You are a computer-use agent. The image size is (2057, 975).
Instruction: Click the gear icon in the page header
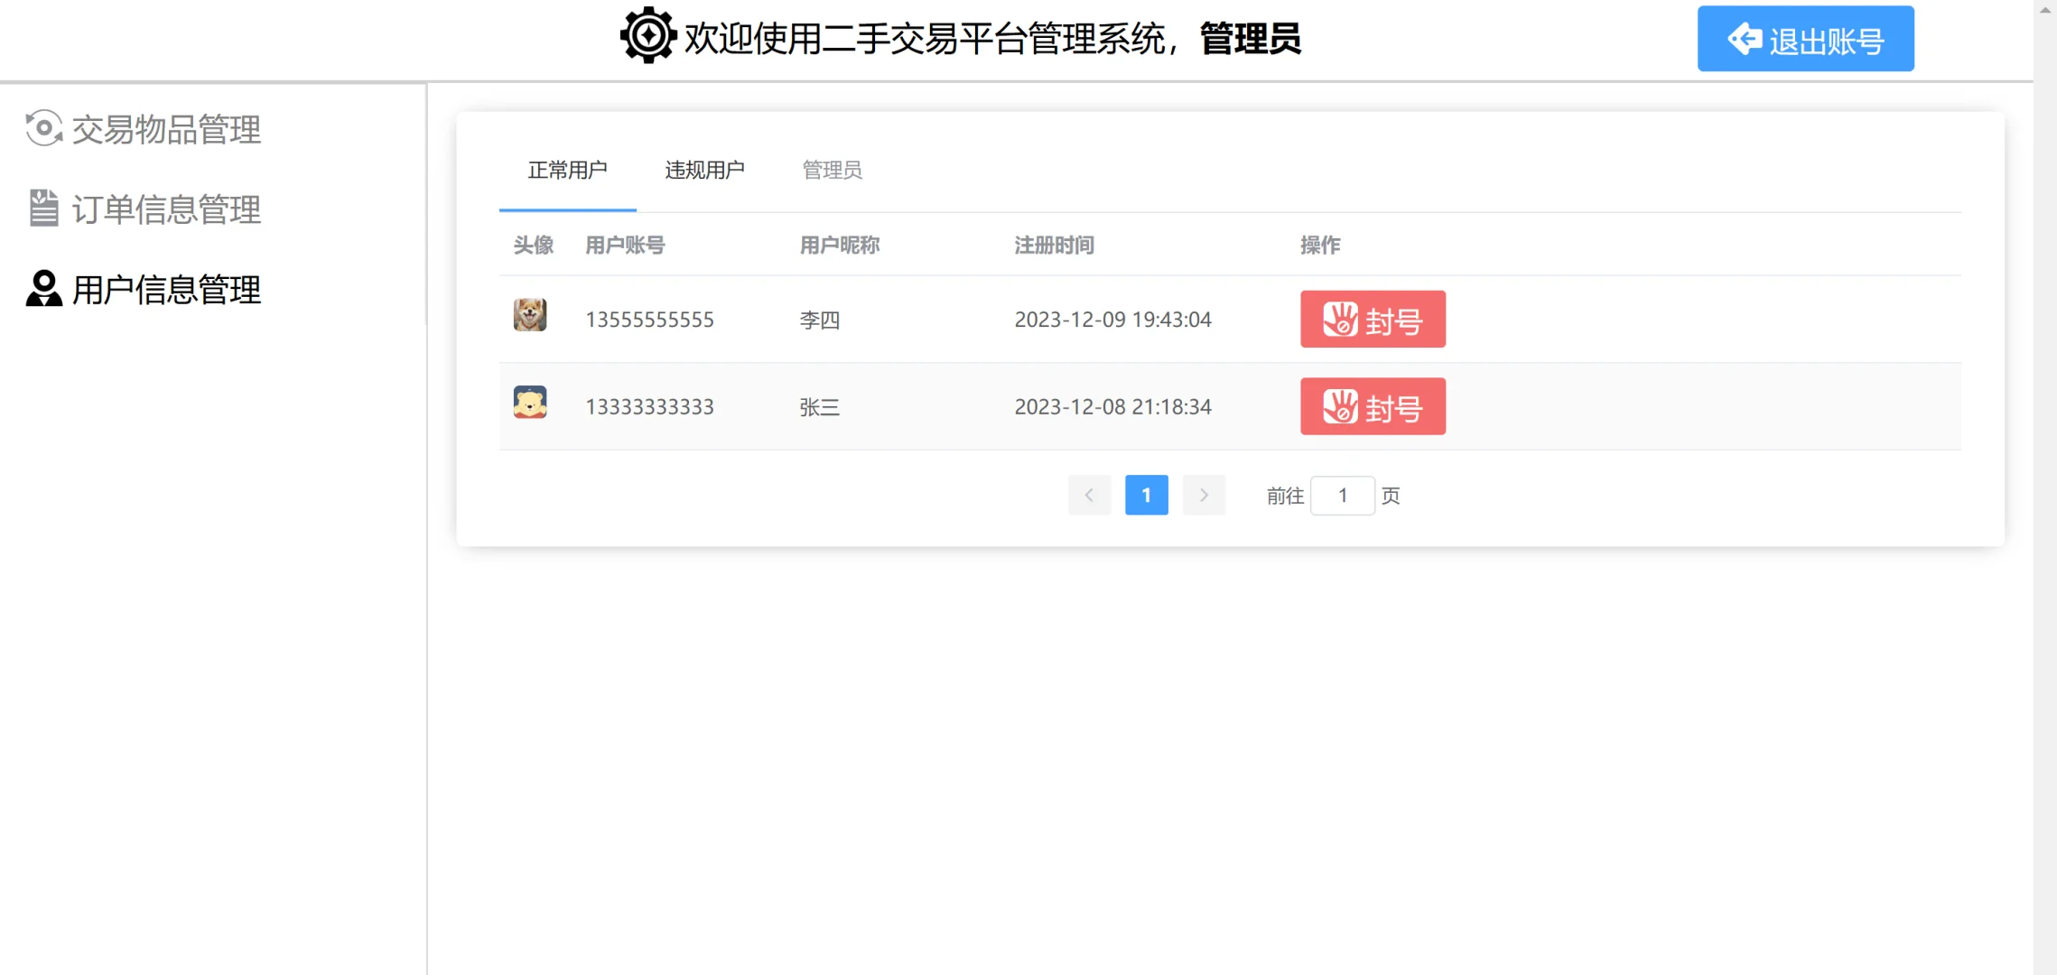pos(647,38)
